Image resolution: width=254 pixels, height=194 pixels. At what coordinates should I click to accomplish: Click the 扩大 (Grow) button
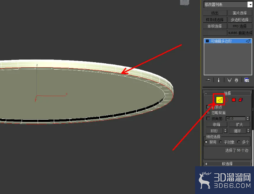coord(239,124)
